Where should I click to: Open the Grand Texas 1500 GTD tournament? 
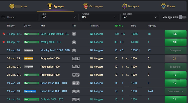coord(50,83)
